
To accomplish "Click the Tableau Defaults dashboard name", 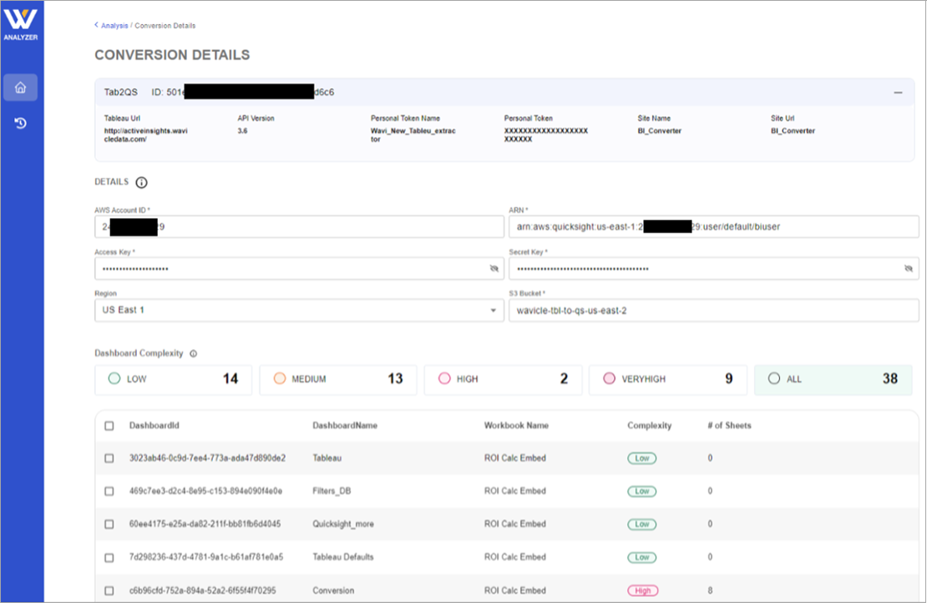I will tap(343, 557).
